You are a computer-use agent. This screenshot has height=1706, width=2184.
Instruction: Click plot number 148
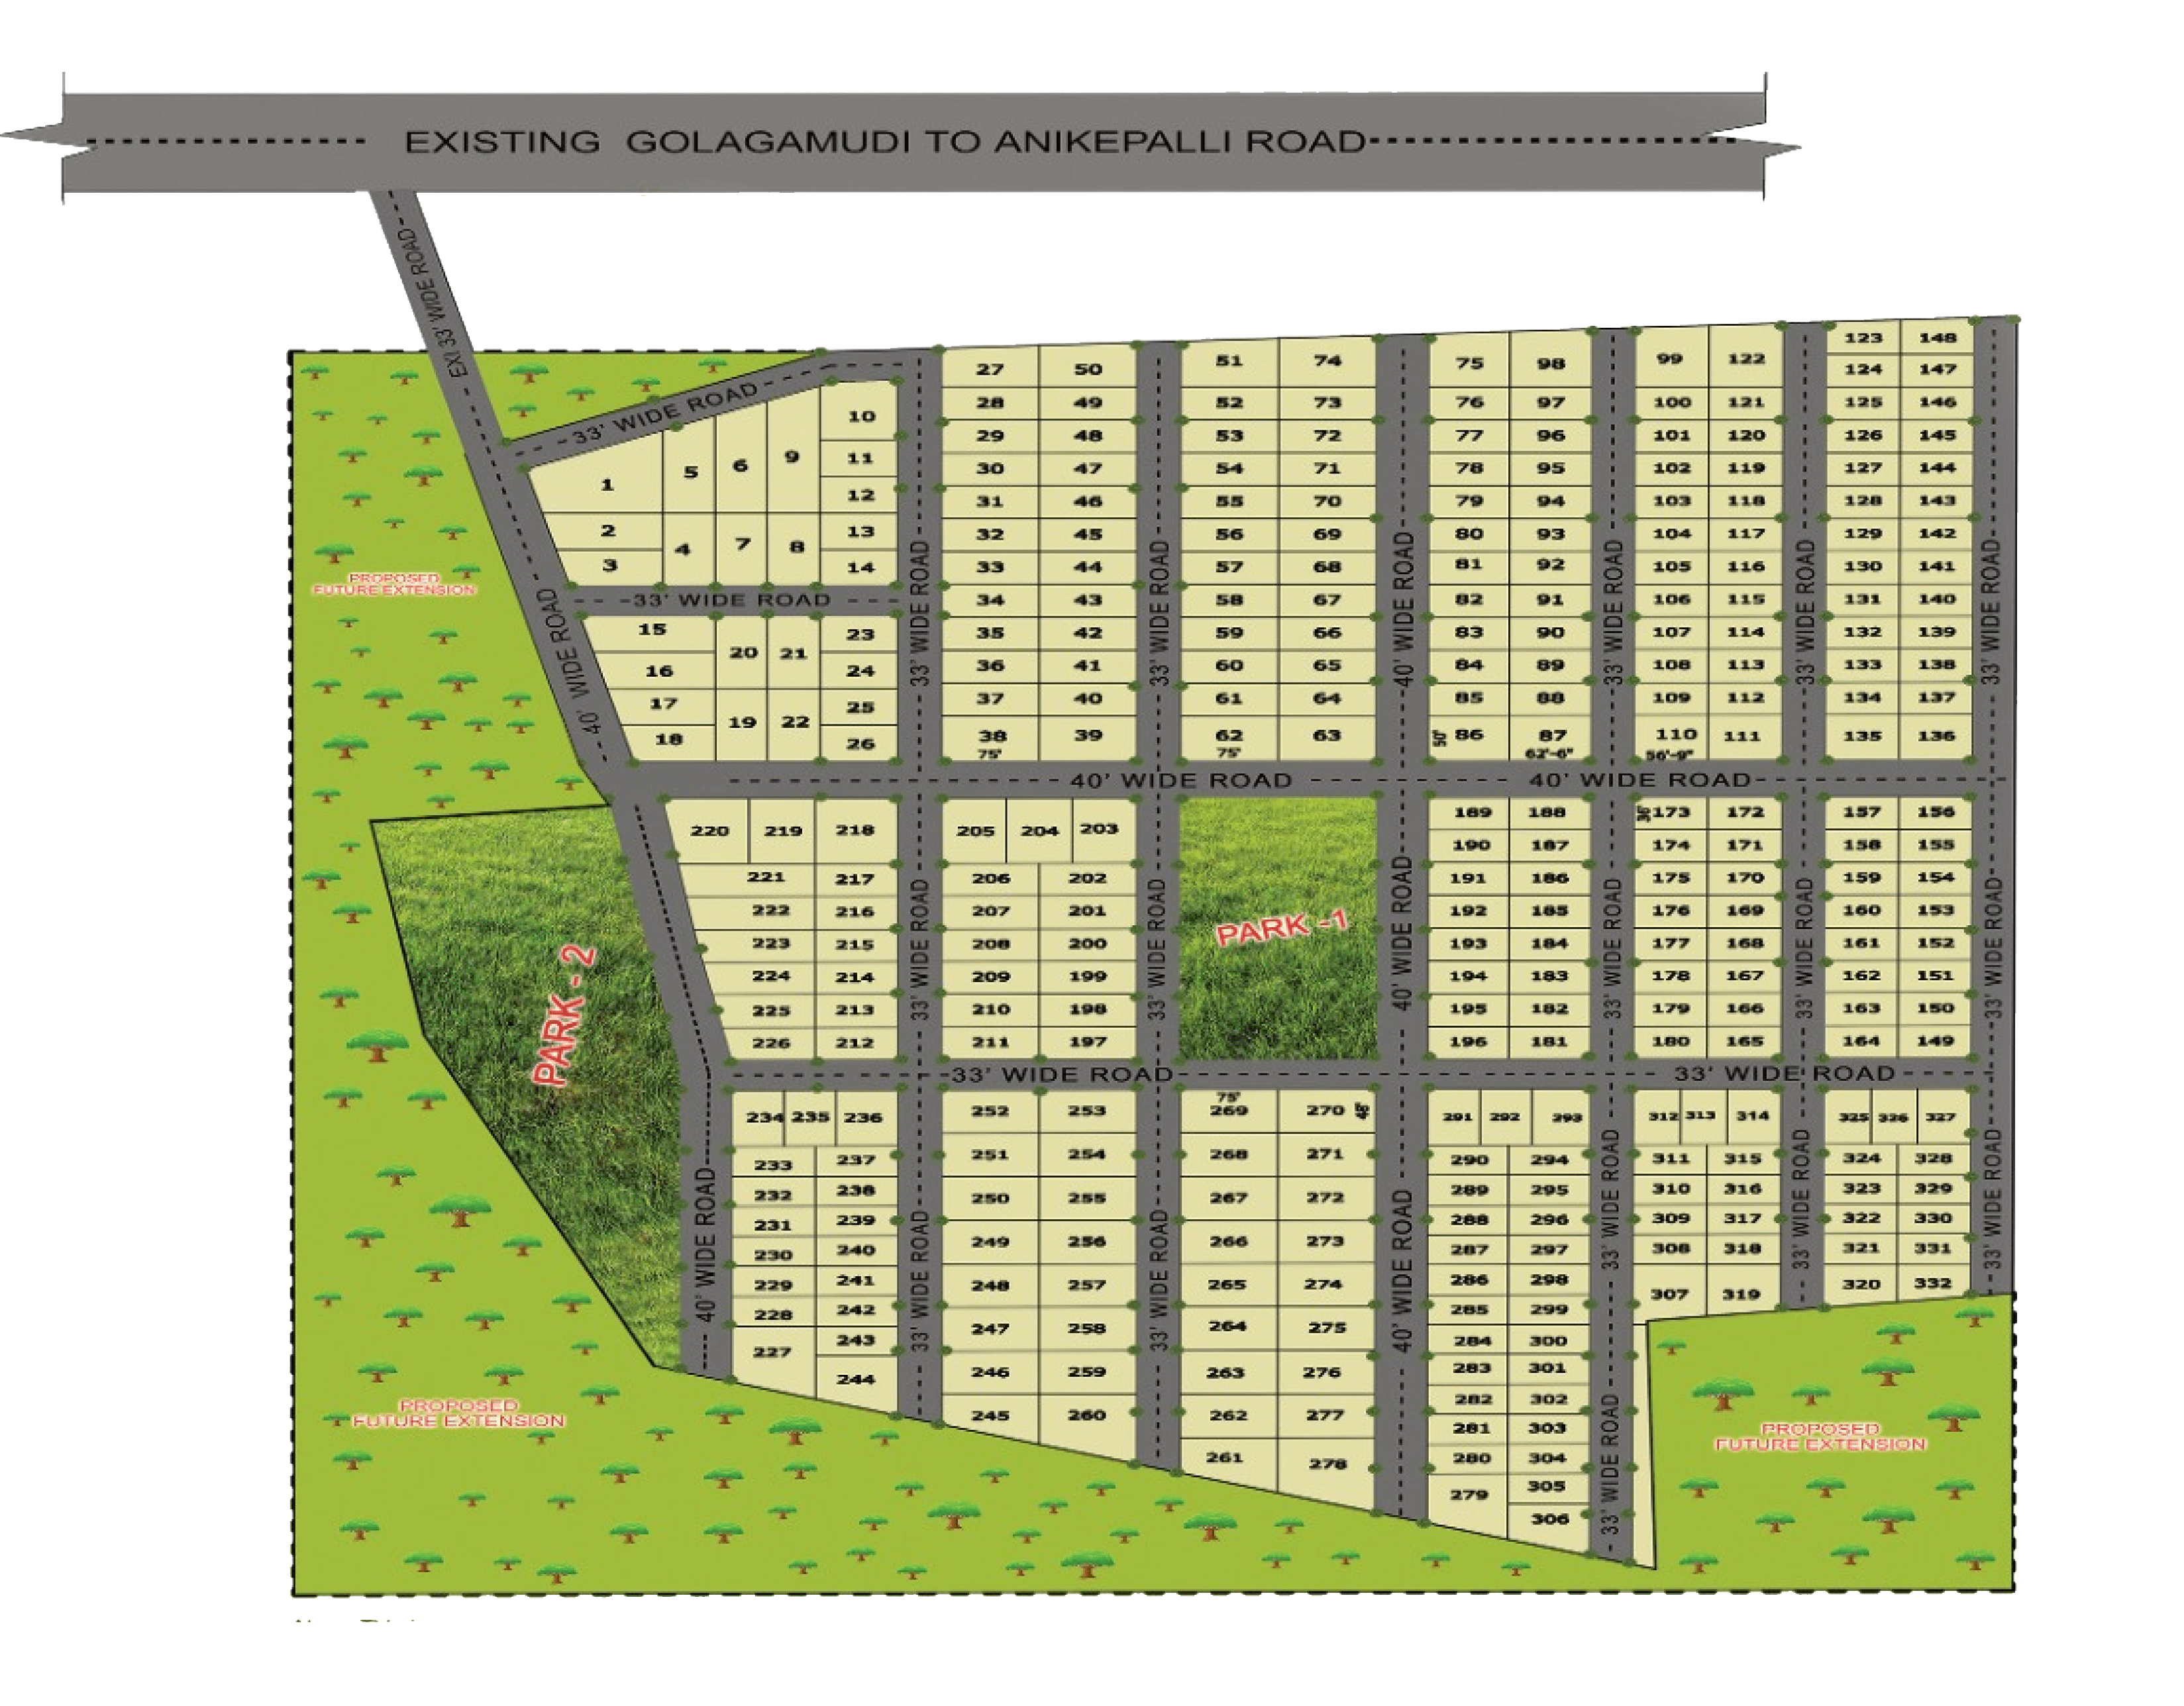click(x=1937, y=338)
